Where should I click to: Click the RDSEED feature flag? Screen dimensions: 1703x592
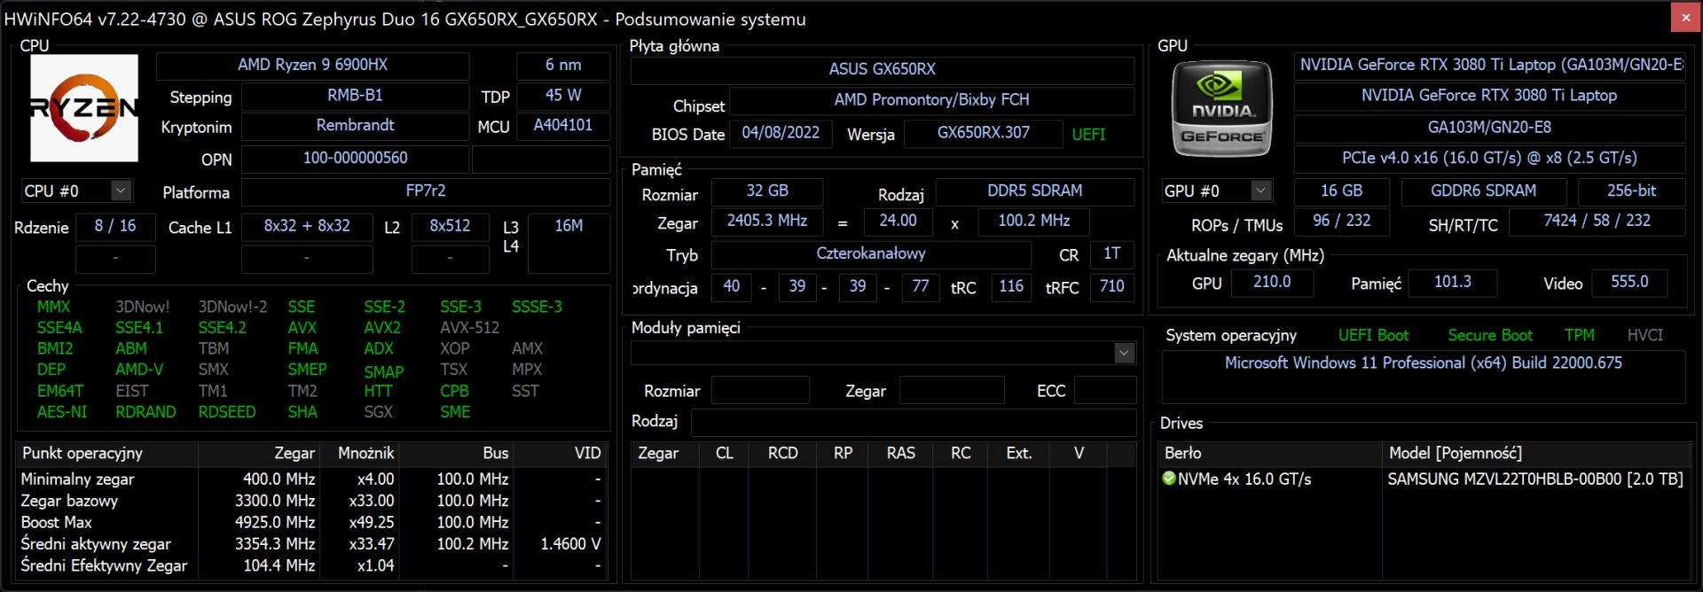tap(227, 413)
